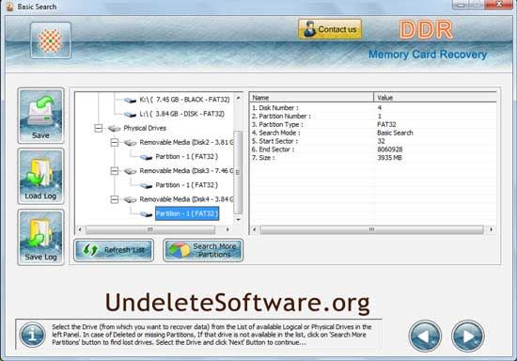This screenshot has width=517, height=361.
Task: Collapse the Removable Media Disk2 node
Action: [114, 142]
